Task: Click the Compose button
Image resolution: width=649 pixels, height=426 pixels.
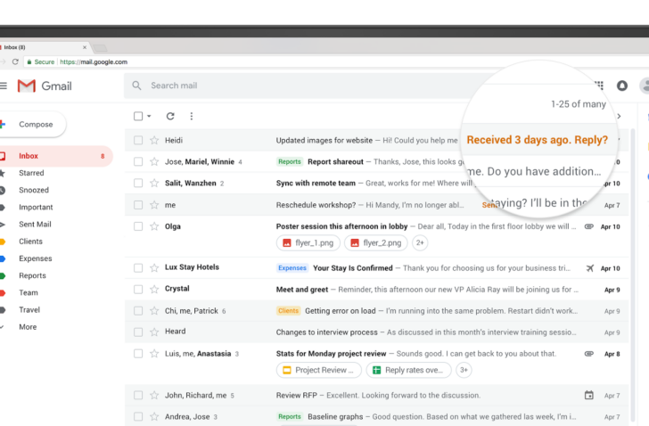Action: click(x=32, y=124)
